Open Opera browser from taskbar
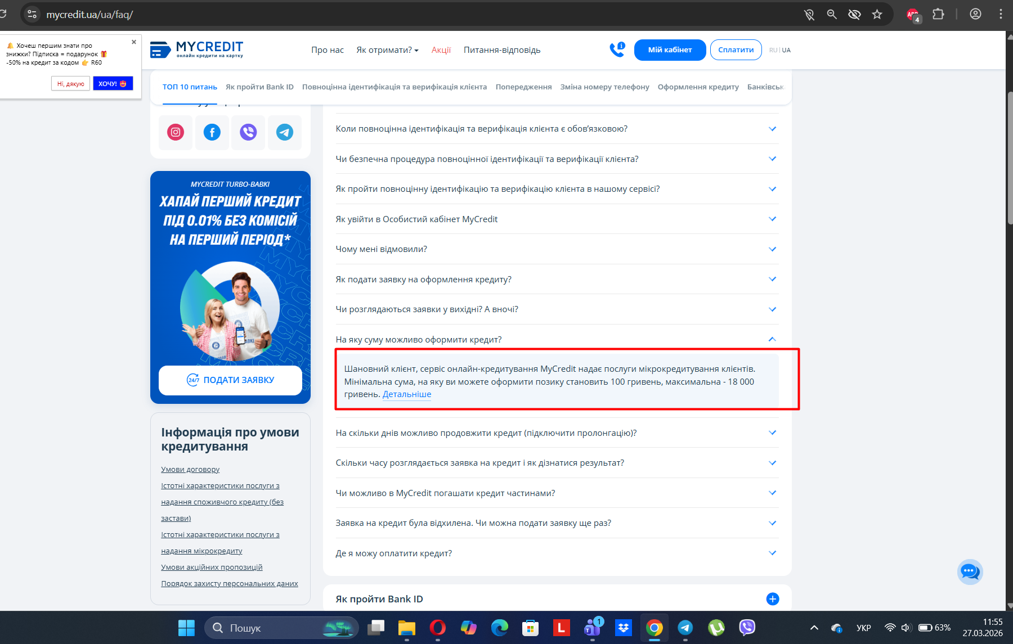The height and width of the screenshot is (644, 1013). [438, 628]
